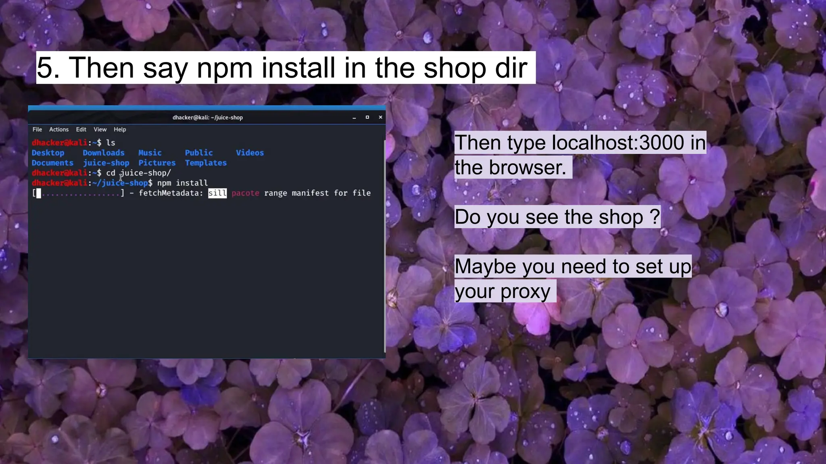Maximize the juice-shop terminal window
This screenshot has height=464, width=826.
(x=367, y=117)
